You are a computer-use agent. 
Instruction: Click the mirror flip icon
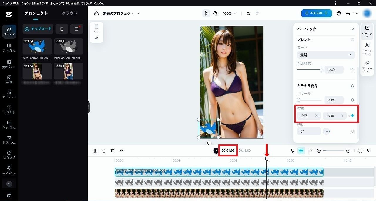[x=122, y=151]
